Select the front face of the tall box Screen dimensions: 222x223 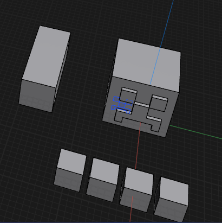point(37,96)
